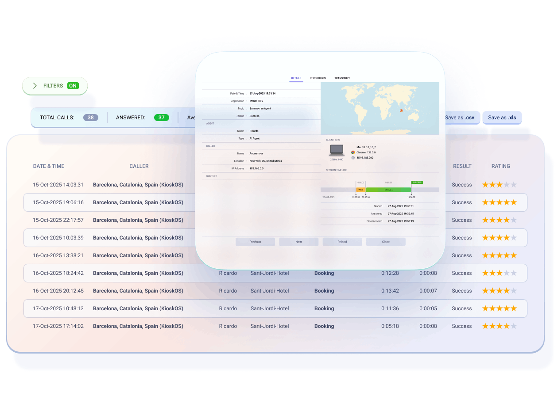This screenshot has width=558, height=411.
Task: Click the globe icon beside IP 85.95.188.200
Action: click(353, 157)
